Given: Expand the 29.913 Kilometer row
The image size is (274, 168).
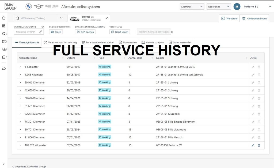Looking at the screenshot, I should click(20, 83).
